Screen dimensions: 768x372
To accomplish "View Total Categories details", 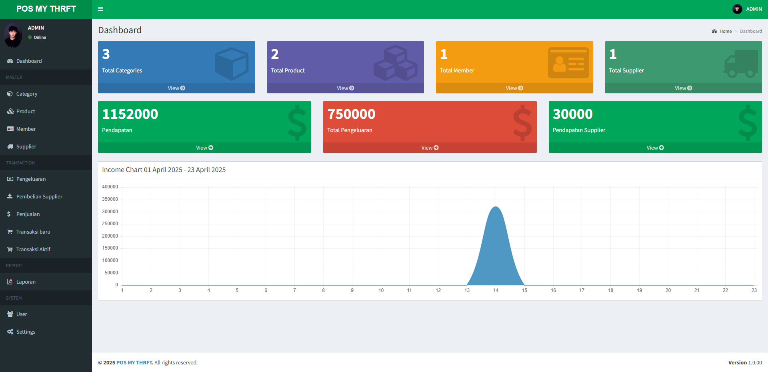I will tap(176, 88).
